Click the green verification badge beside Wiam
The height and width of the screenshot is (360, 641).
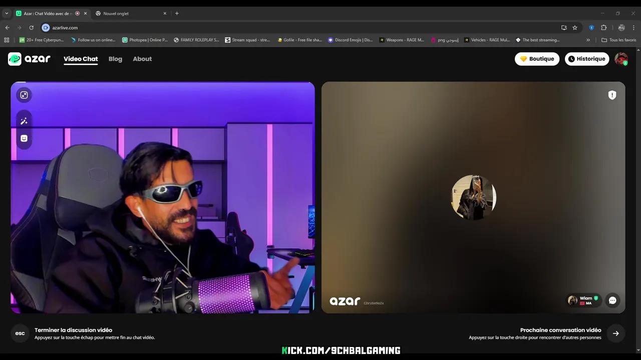point(595,297)
